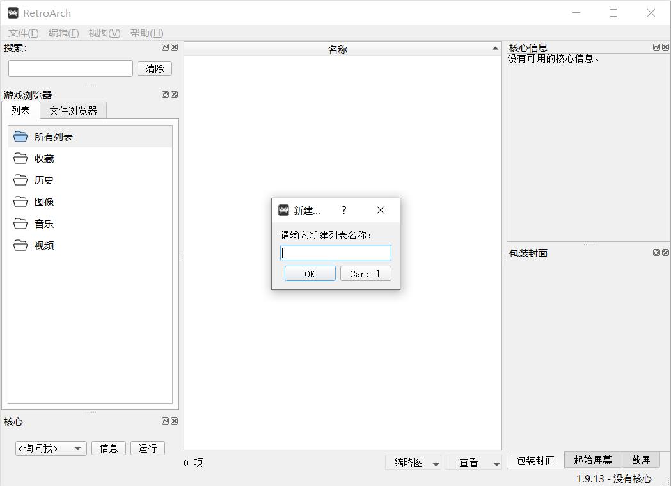Confirm with the OK button

pos(310,274)
